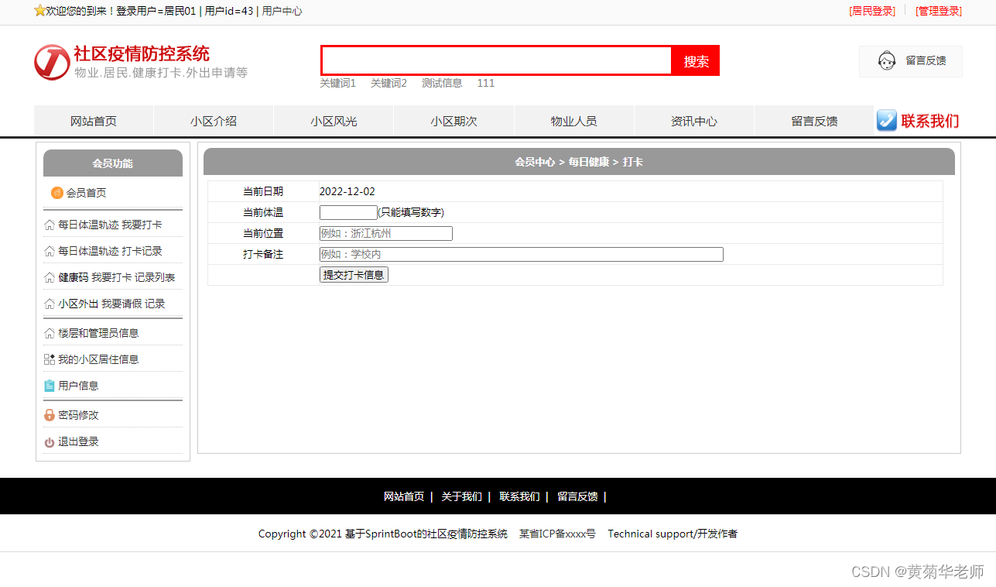
Task: Click the lock icon beside 密码修改
Action: pos(50,415)
